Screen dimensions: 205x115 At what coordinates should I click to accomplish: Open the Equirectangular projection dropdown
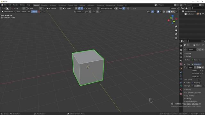click(x=197, y=73)
